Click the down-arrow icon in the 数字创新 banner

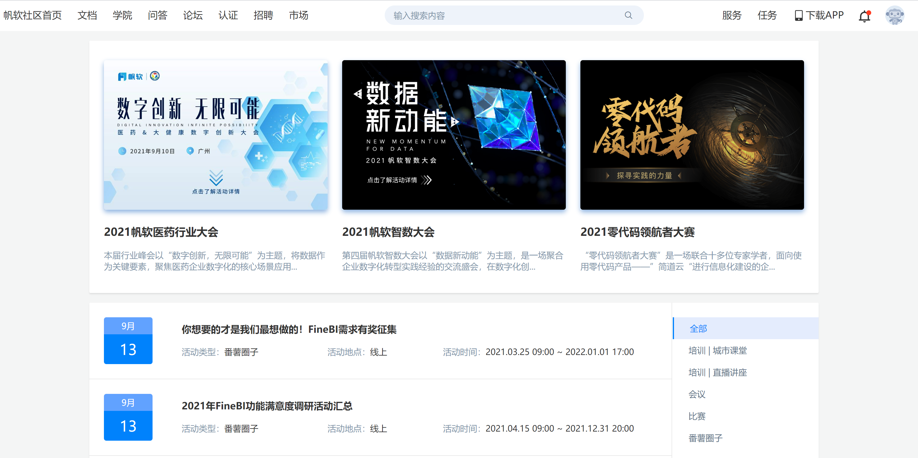216,177
